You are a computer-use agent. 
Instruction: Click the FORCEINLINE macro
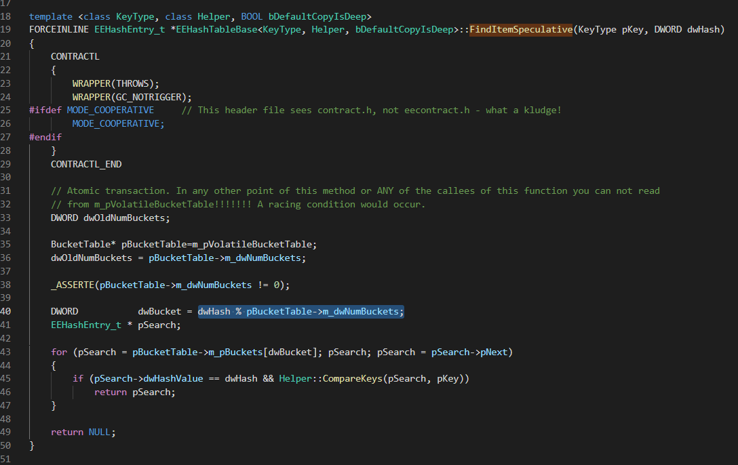tap(59, 30)
